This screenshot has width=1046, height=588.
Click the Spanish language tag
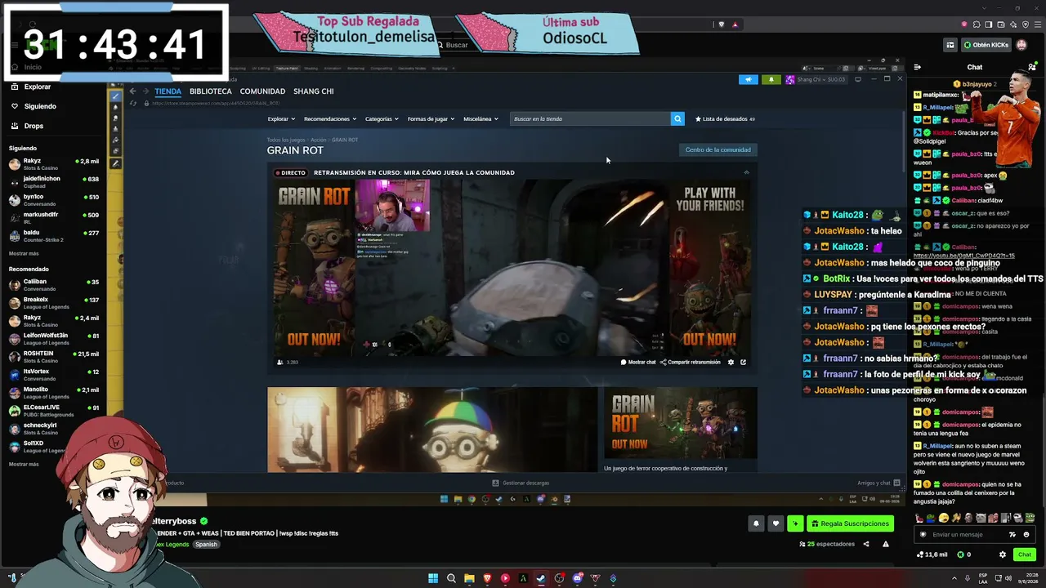(x=206, y=545)
